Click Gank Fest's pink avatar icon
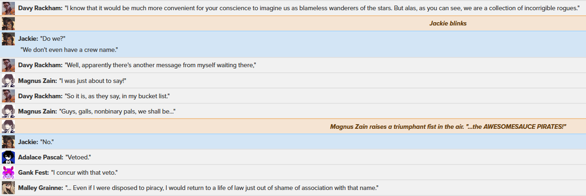The image size is (586, 196). 8,172
